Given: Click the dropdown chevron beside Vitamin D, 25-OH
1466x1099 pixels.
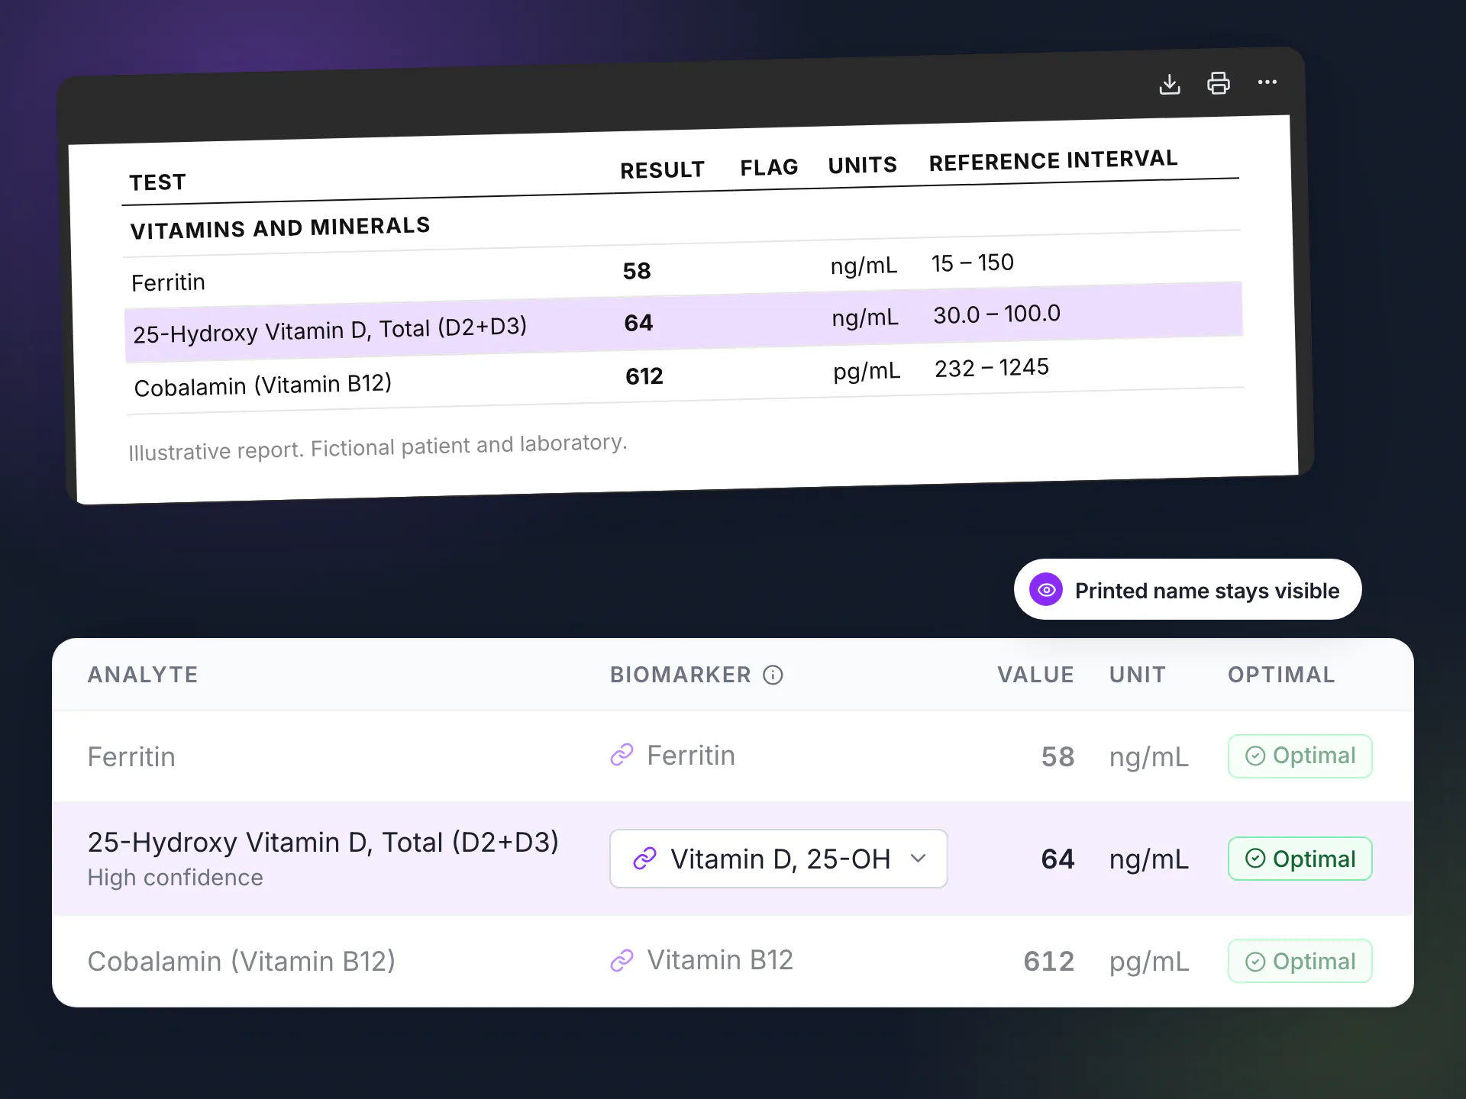Looking at the screenshot, I should pyautogui.click(x=919, y=859).
